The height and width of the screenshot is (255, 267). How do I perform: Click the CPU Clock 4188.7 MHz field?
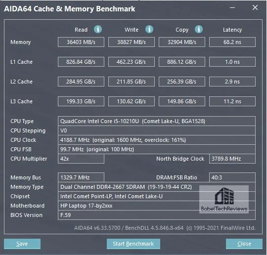[156, 140]
